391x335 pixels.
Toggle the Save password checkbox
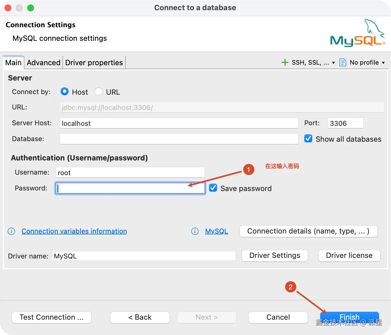(213, 188)
